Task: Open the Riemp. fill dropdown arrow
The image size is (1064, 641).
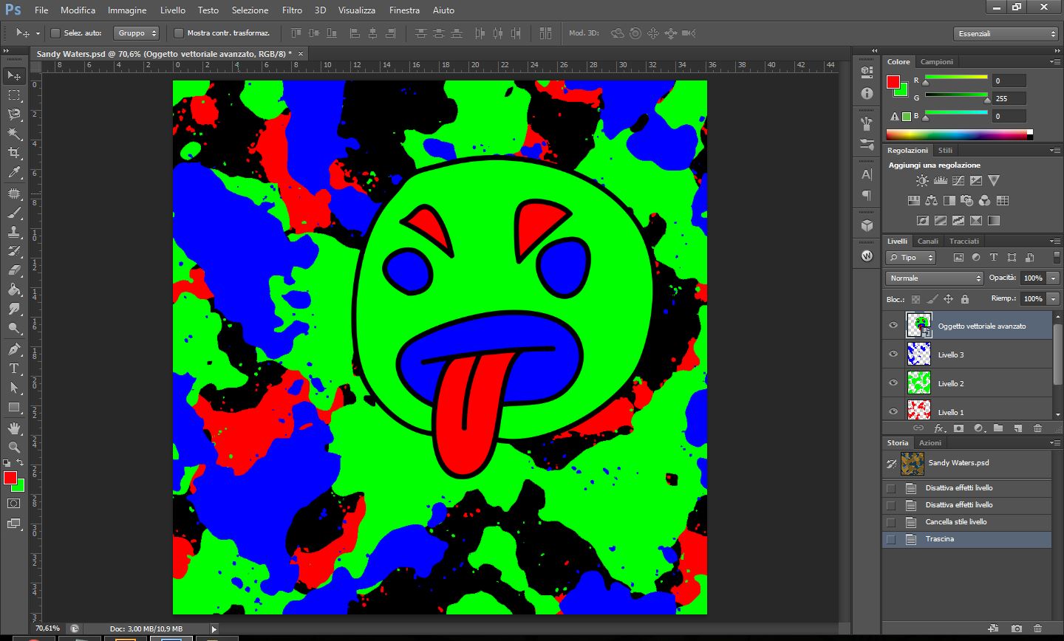Action: (x=1053, y=299)
